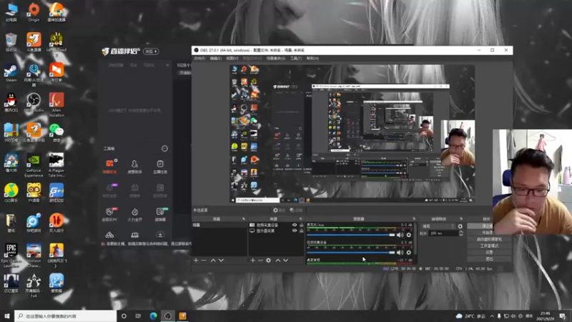Open the flame icon tool in the toolbox
This screenshot has width=572, height=322.
click(x=134, y=214)
